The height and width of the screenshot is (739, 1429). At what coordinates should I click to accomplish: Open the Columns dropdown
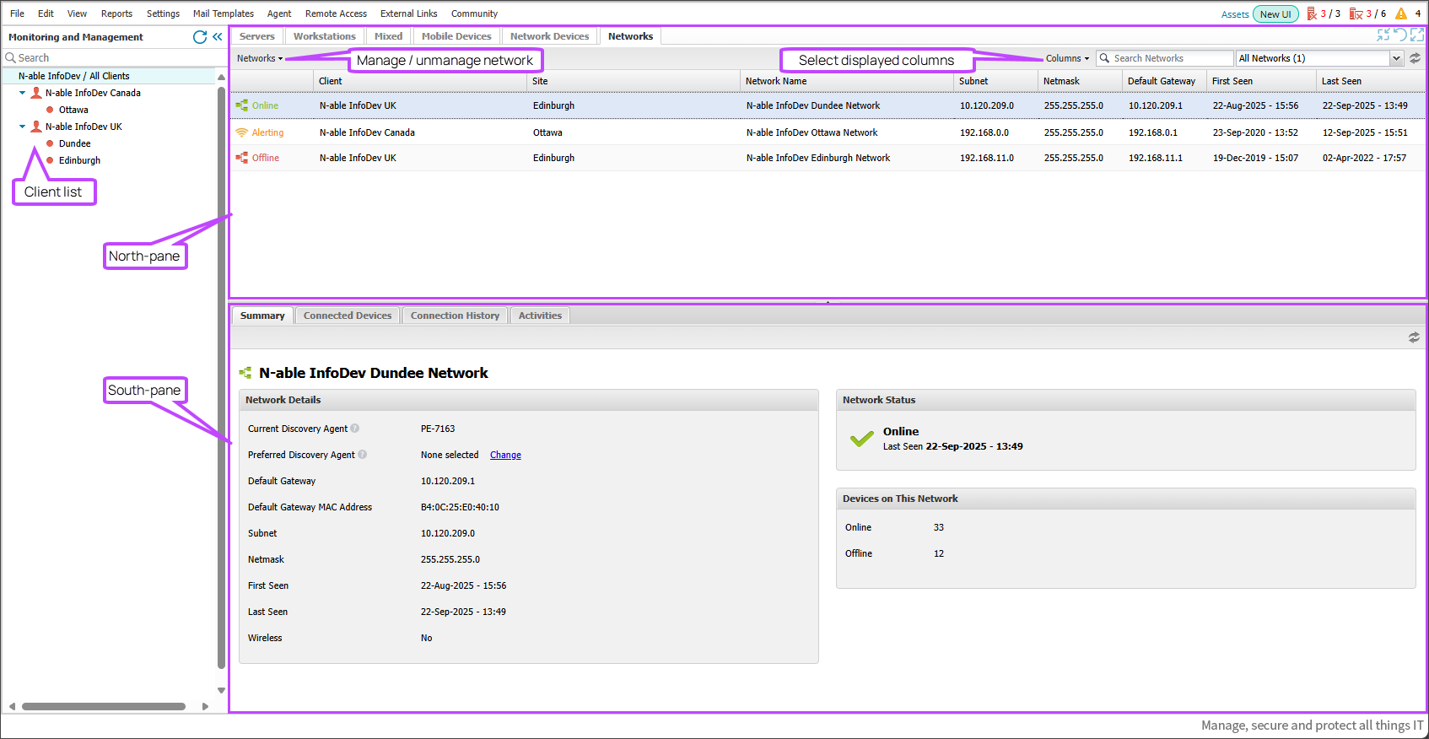1067,58
